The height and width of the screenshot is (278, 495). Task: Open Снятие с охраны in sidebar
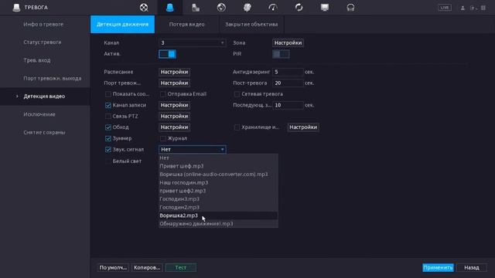pos(45,132)
